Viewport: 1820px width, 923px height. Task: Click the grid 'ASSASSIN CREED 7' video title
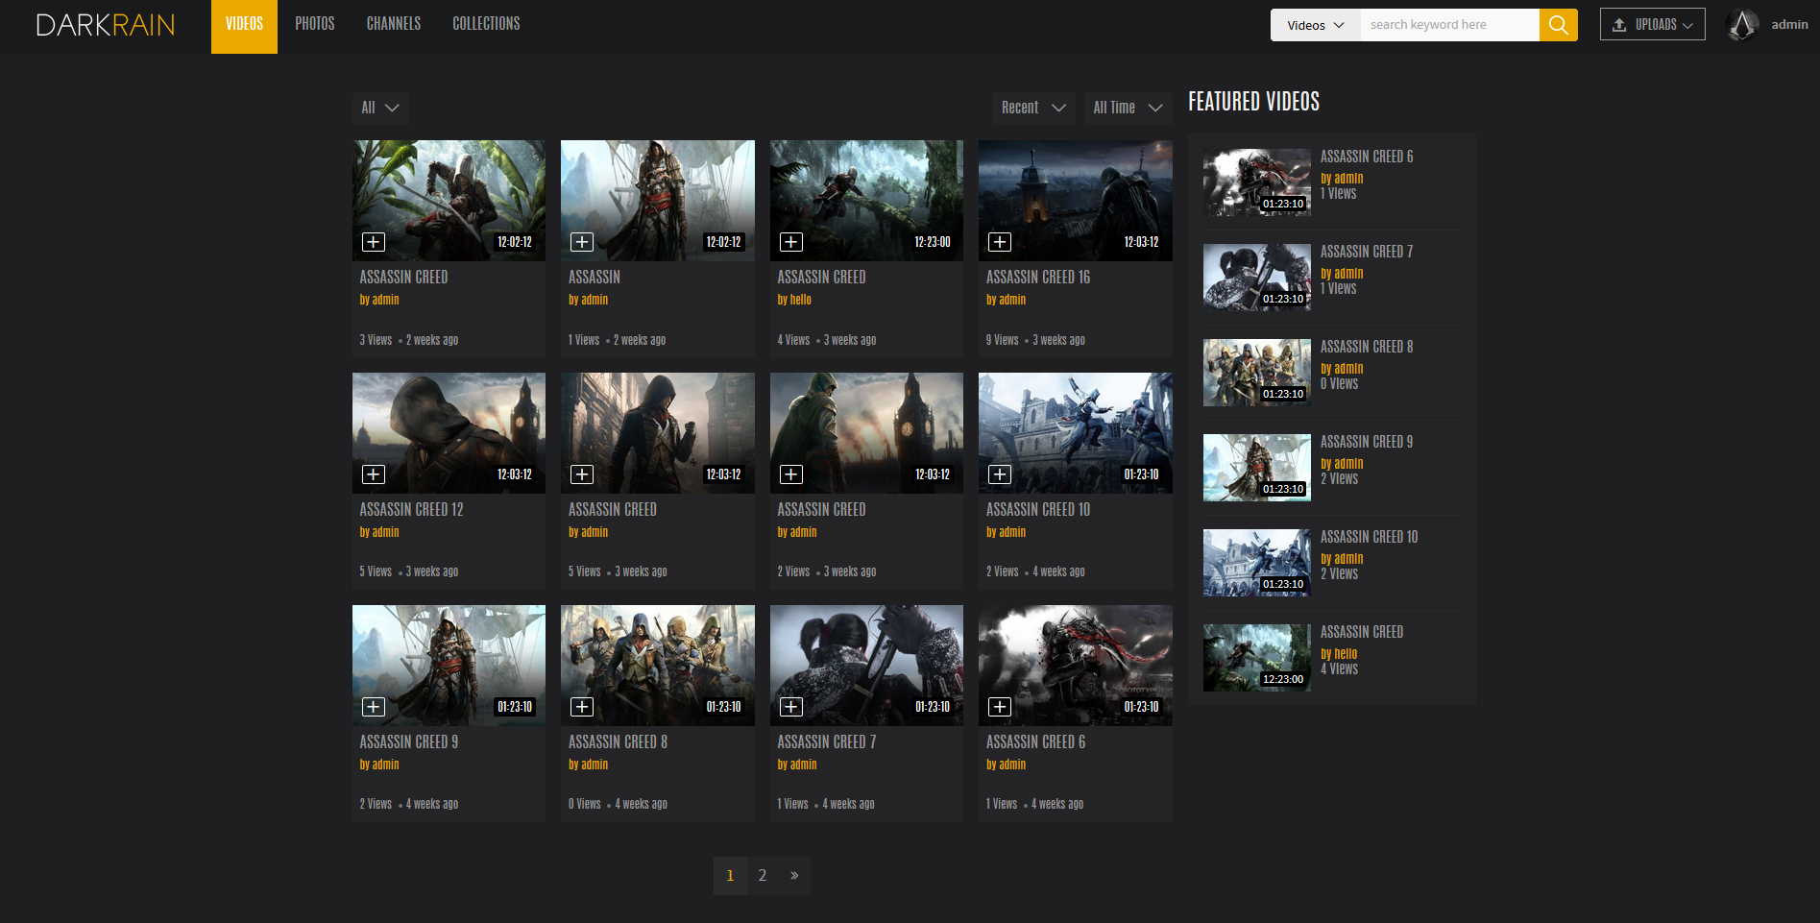pyautogui.click(x=826, y=742)
